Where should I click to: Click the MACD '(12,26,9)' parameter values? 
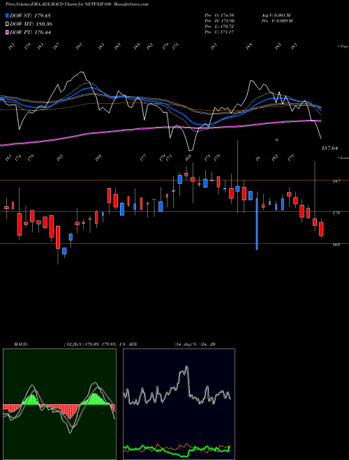pyautogui.click(x=95, y=344)
